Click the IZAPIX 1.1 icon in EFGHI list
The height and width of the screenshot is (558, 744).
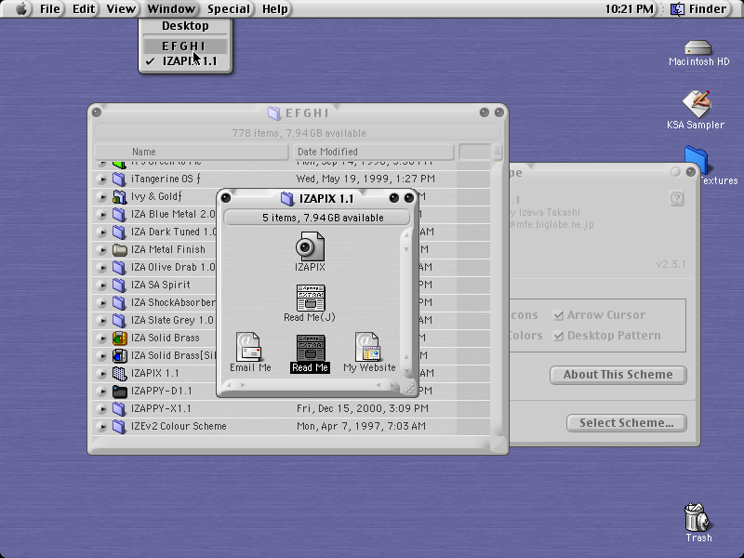click(x=120, y=374)
